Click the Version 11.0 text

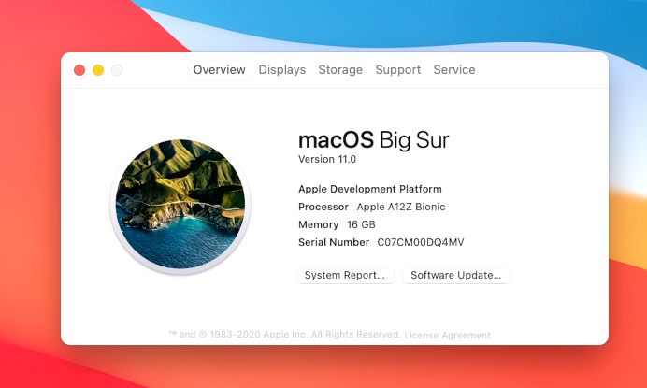(x=327, y=159)
